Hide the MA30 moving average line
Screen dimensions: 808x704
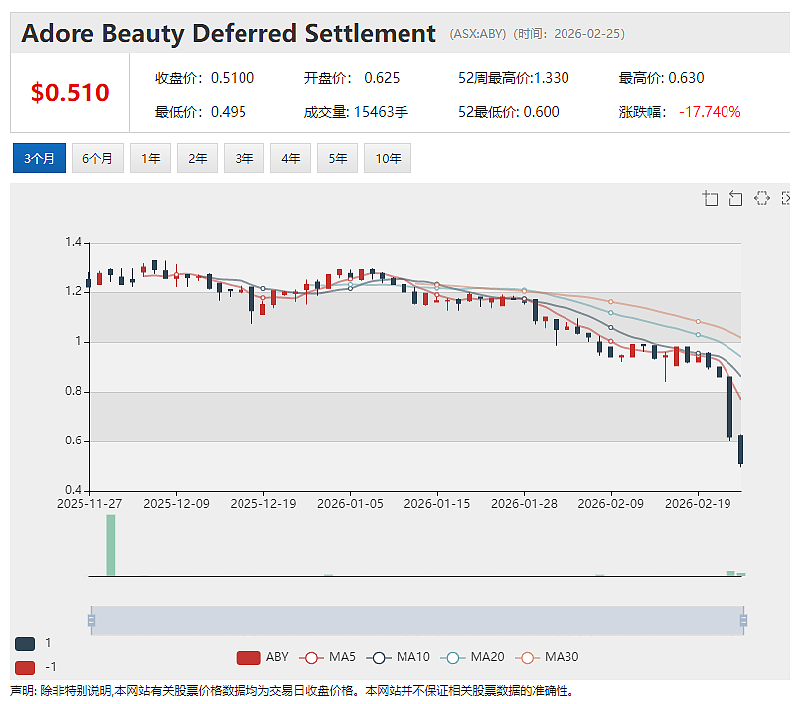[x=547, y=657]
